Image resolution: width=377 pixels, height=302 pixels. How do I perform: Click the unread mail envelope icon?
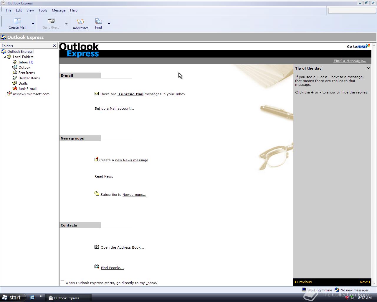(x=97, y=94)
